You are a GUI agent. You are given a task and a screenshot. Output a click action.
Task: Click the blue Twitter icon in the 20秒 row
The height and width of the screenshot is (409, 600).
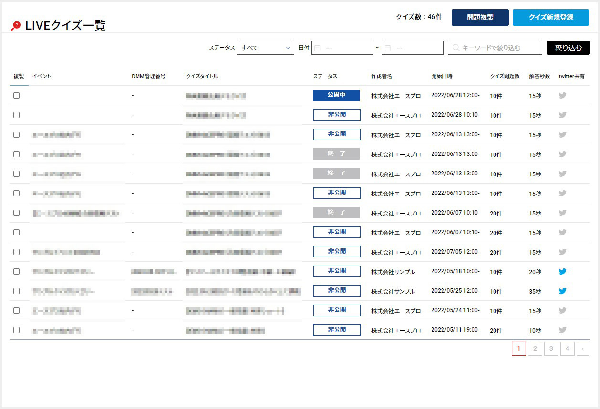click(563, 271)
